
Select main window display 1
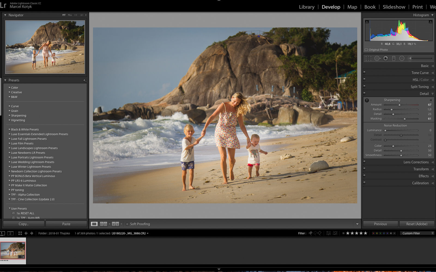click(2, 233)
